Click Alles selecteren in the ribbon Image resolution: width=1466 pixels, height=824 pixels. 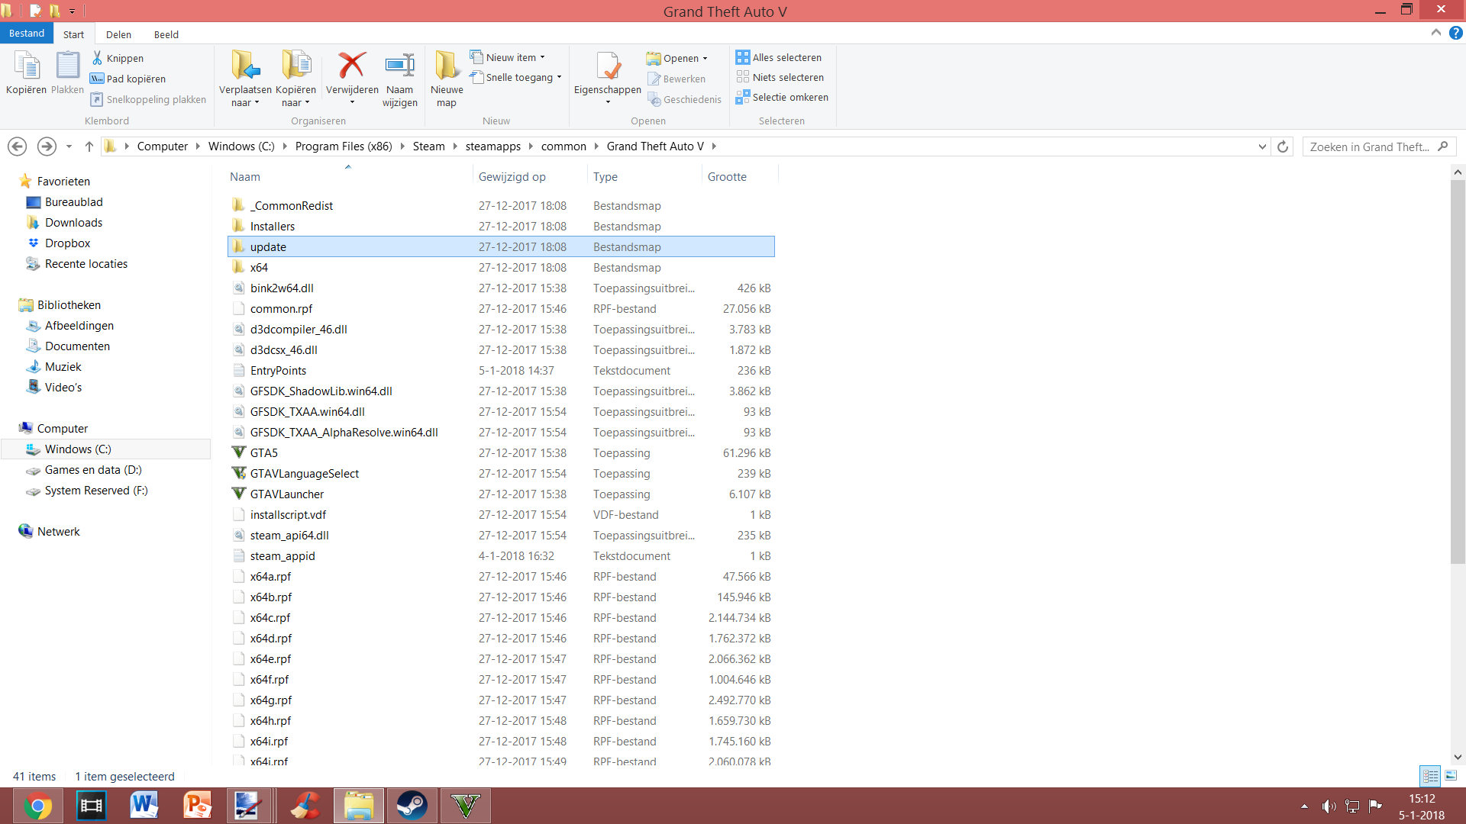(x=779, y=57)
